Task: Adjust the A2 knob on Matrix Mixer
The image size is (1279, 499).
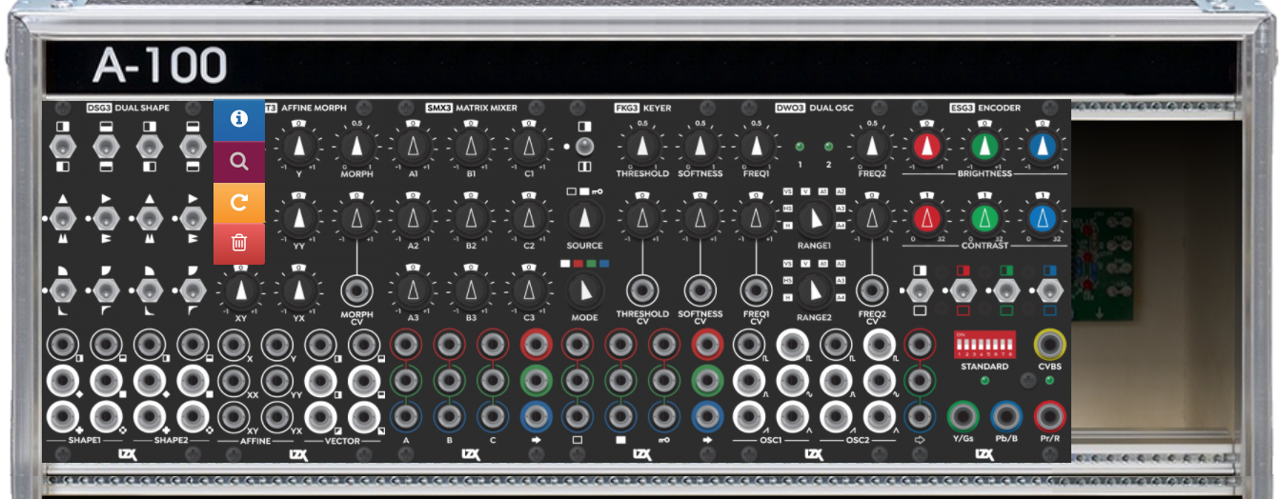Action: pyautogui.click(x=413, y=218)
